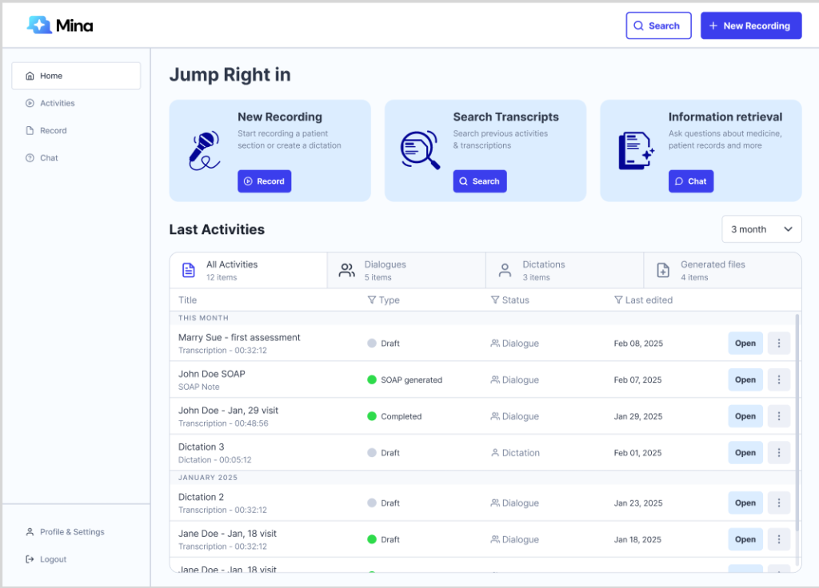Click the microphone illustration in New Recording card
Viewport: 819px width, 588px height.
(x=203, y=150)
